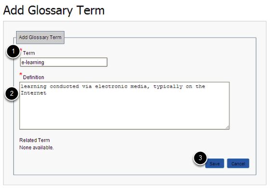270x188 pixels.
Task: Click the word typically in the definition
Action: [x=168, y=87]
